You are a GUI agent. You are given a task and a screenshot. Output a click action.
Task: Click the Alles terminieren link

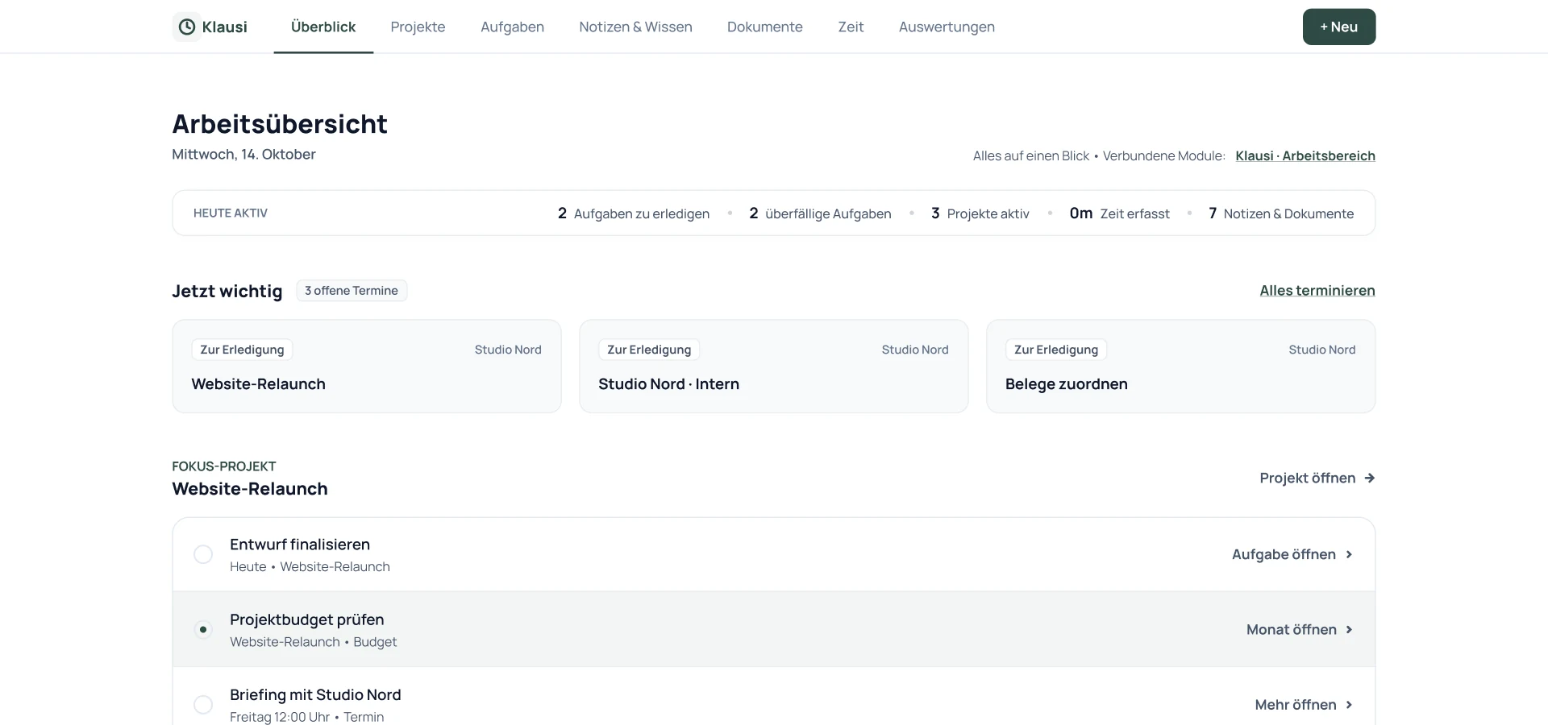(x=1317, y=291)
